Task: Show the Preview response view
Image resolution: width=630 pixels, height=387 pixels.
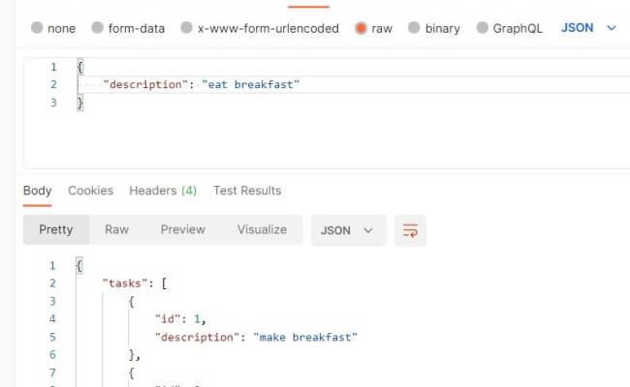Action: pyautogui.click(x=183, y=230)
